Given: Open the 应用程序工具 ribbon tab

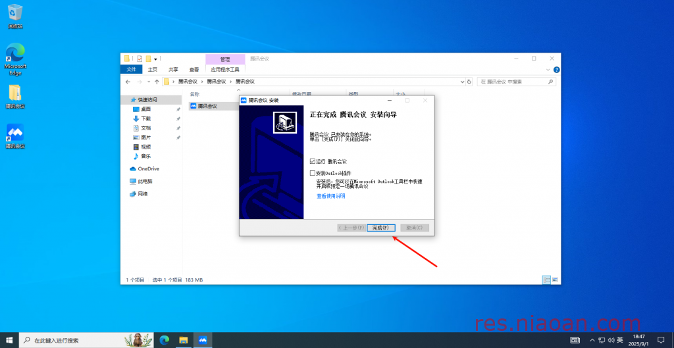Looking at the screenshot, I should 225,69.
